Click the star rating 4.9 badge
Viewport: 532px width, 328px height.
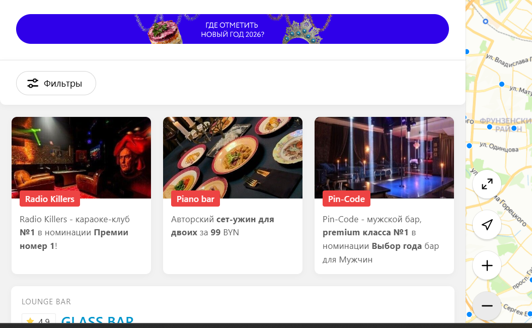(x=39, y=319)
